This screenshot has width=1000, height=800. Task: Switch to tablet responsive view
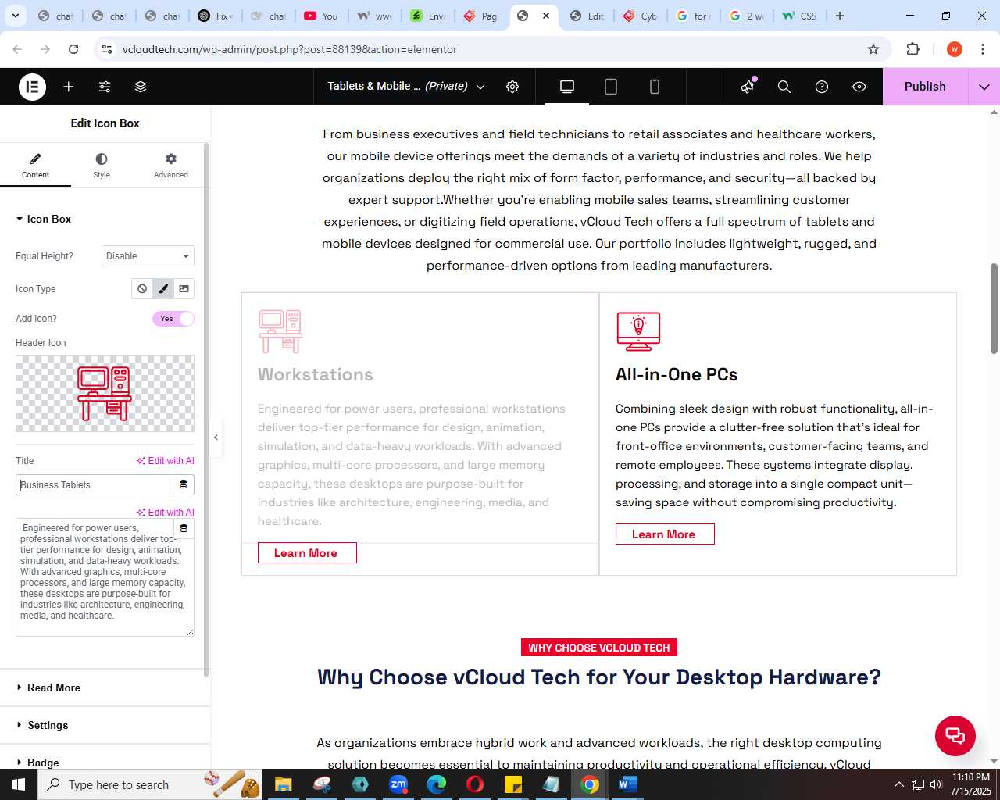(611, 87)
